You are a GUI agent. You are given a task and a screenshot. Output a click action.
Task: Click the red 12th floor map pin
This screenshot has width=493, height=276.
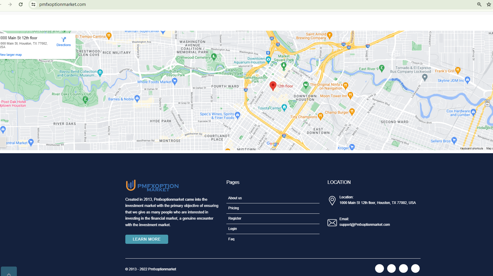[x=273, y=86]
